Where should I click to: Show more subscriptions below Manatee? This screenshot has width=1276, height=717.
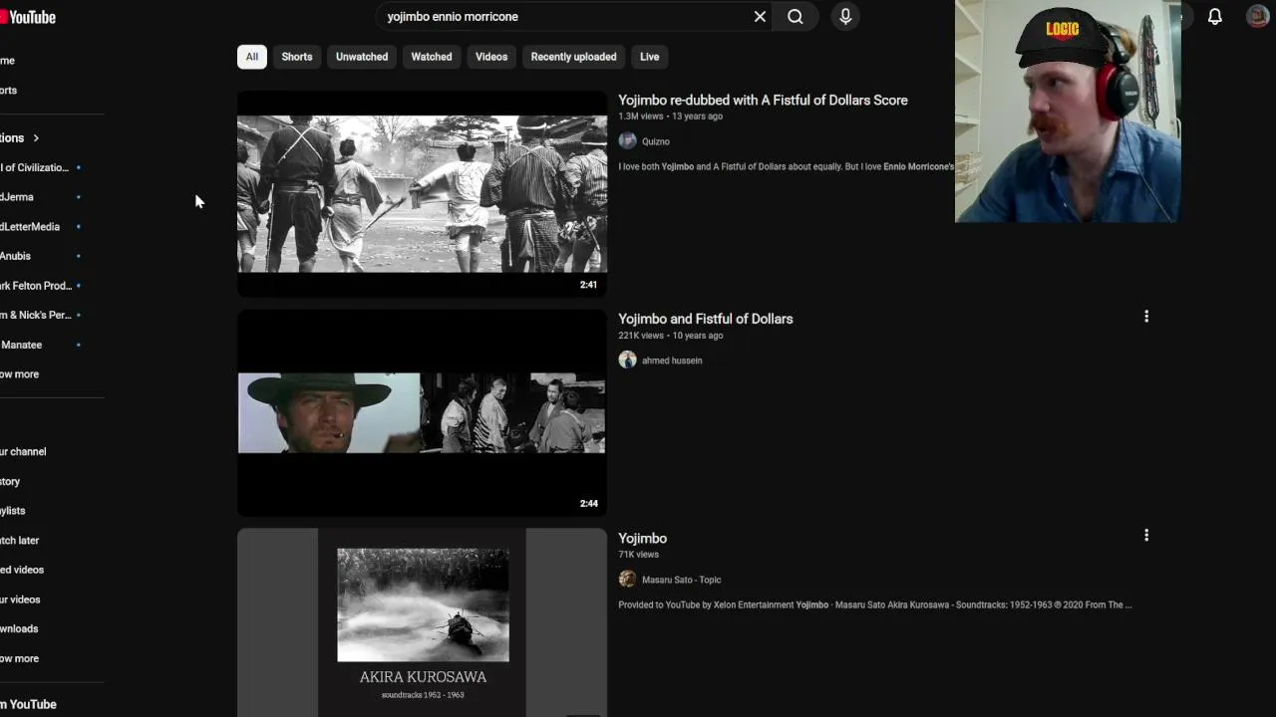click(x=20, y=374)
